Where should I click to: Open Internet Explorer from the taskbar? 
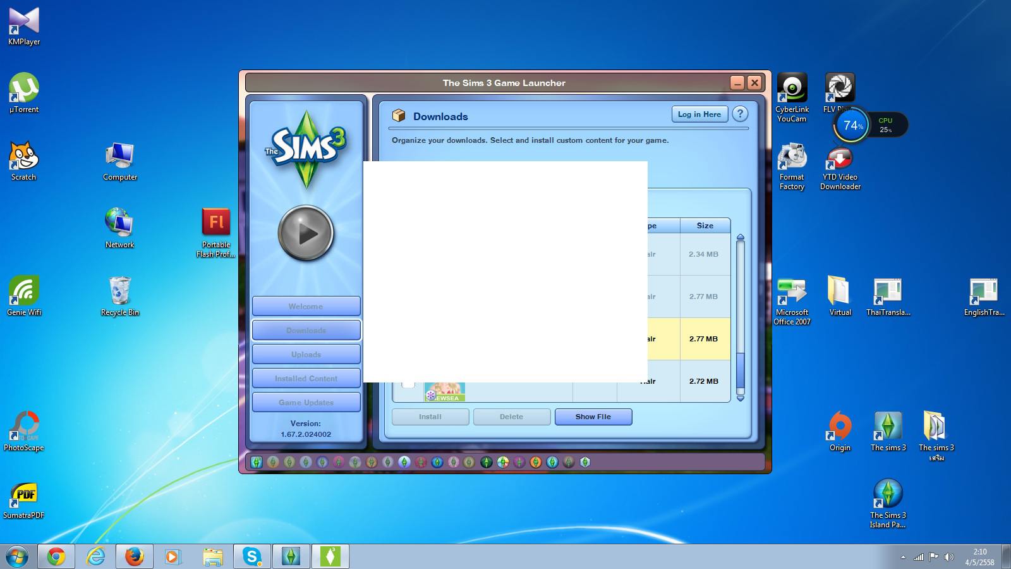[x=95, y=556]
